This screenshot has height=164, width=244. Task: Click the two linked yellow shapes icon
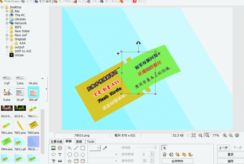(x=184, y=154)
